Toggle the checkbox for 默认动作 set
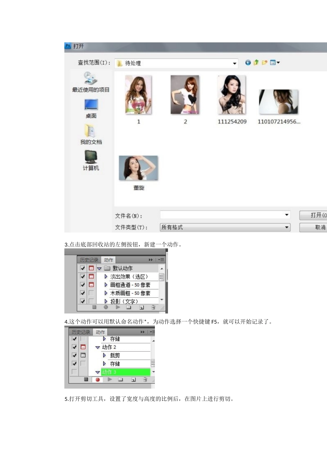Viewport: 327px width, 463px height. [x=83, y=268]
